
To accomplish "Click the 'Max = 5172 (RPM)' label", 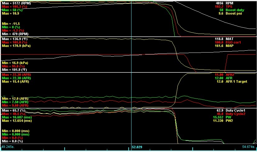I will point(16,3).
